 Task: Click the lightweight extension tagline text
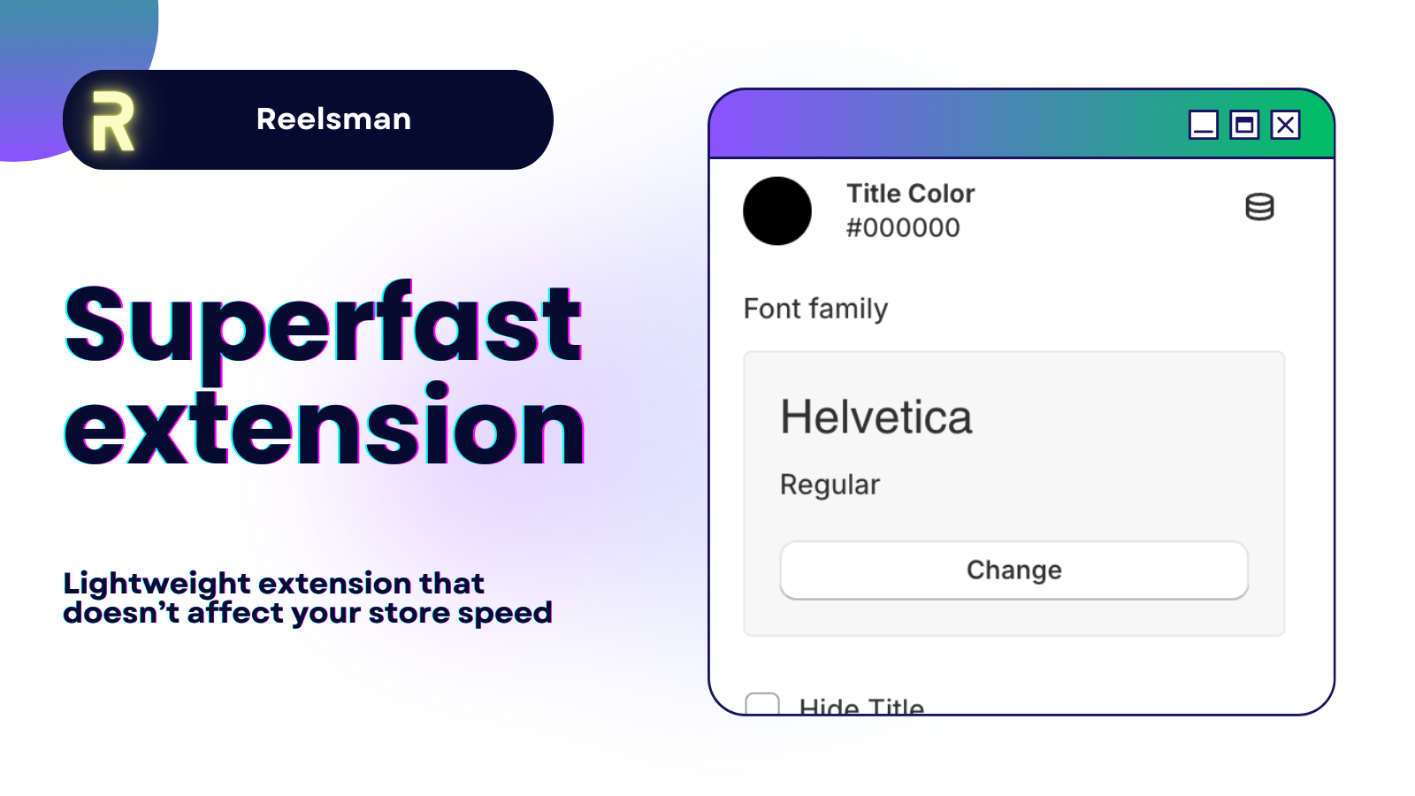coord(308,598)
